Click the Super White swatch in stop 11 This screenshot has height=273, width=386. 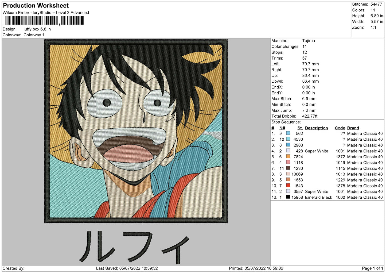(x=288, y=191)
